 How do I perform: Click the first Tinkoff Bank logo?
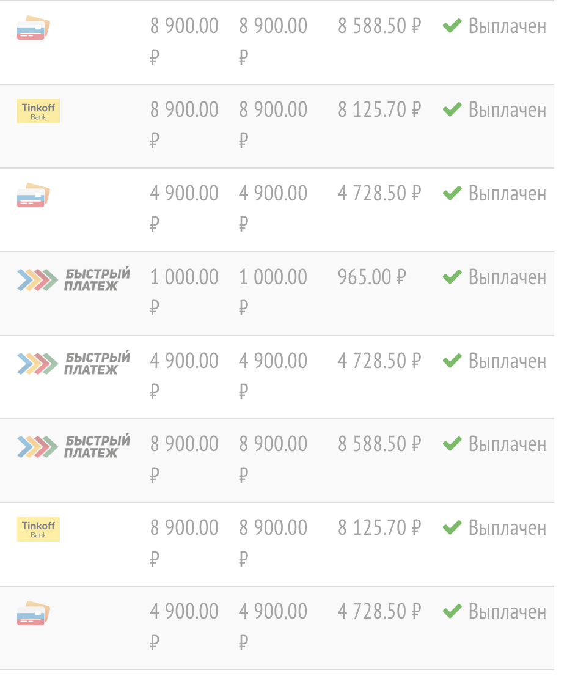click(x=38, y=111)
